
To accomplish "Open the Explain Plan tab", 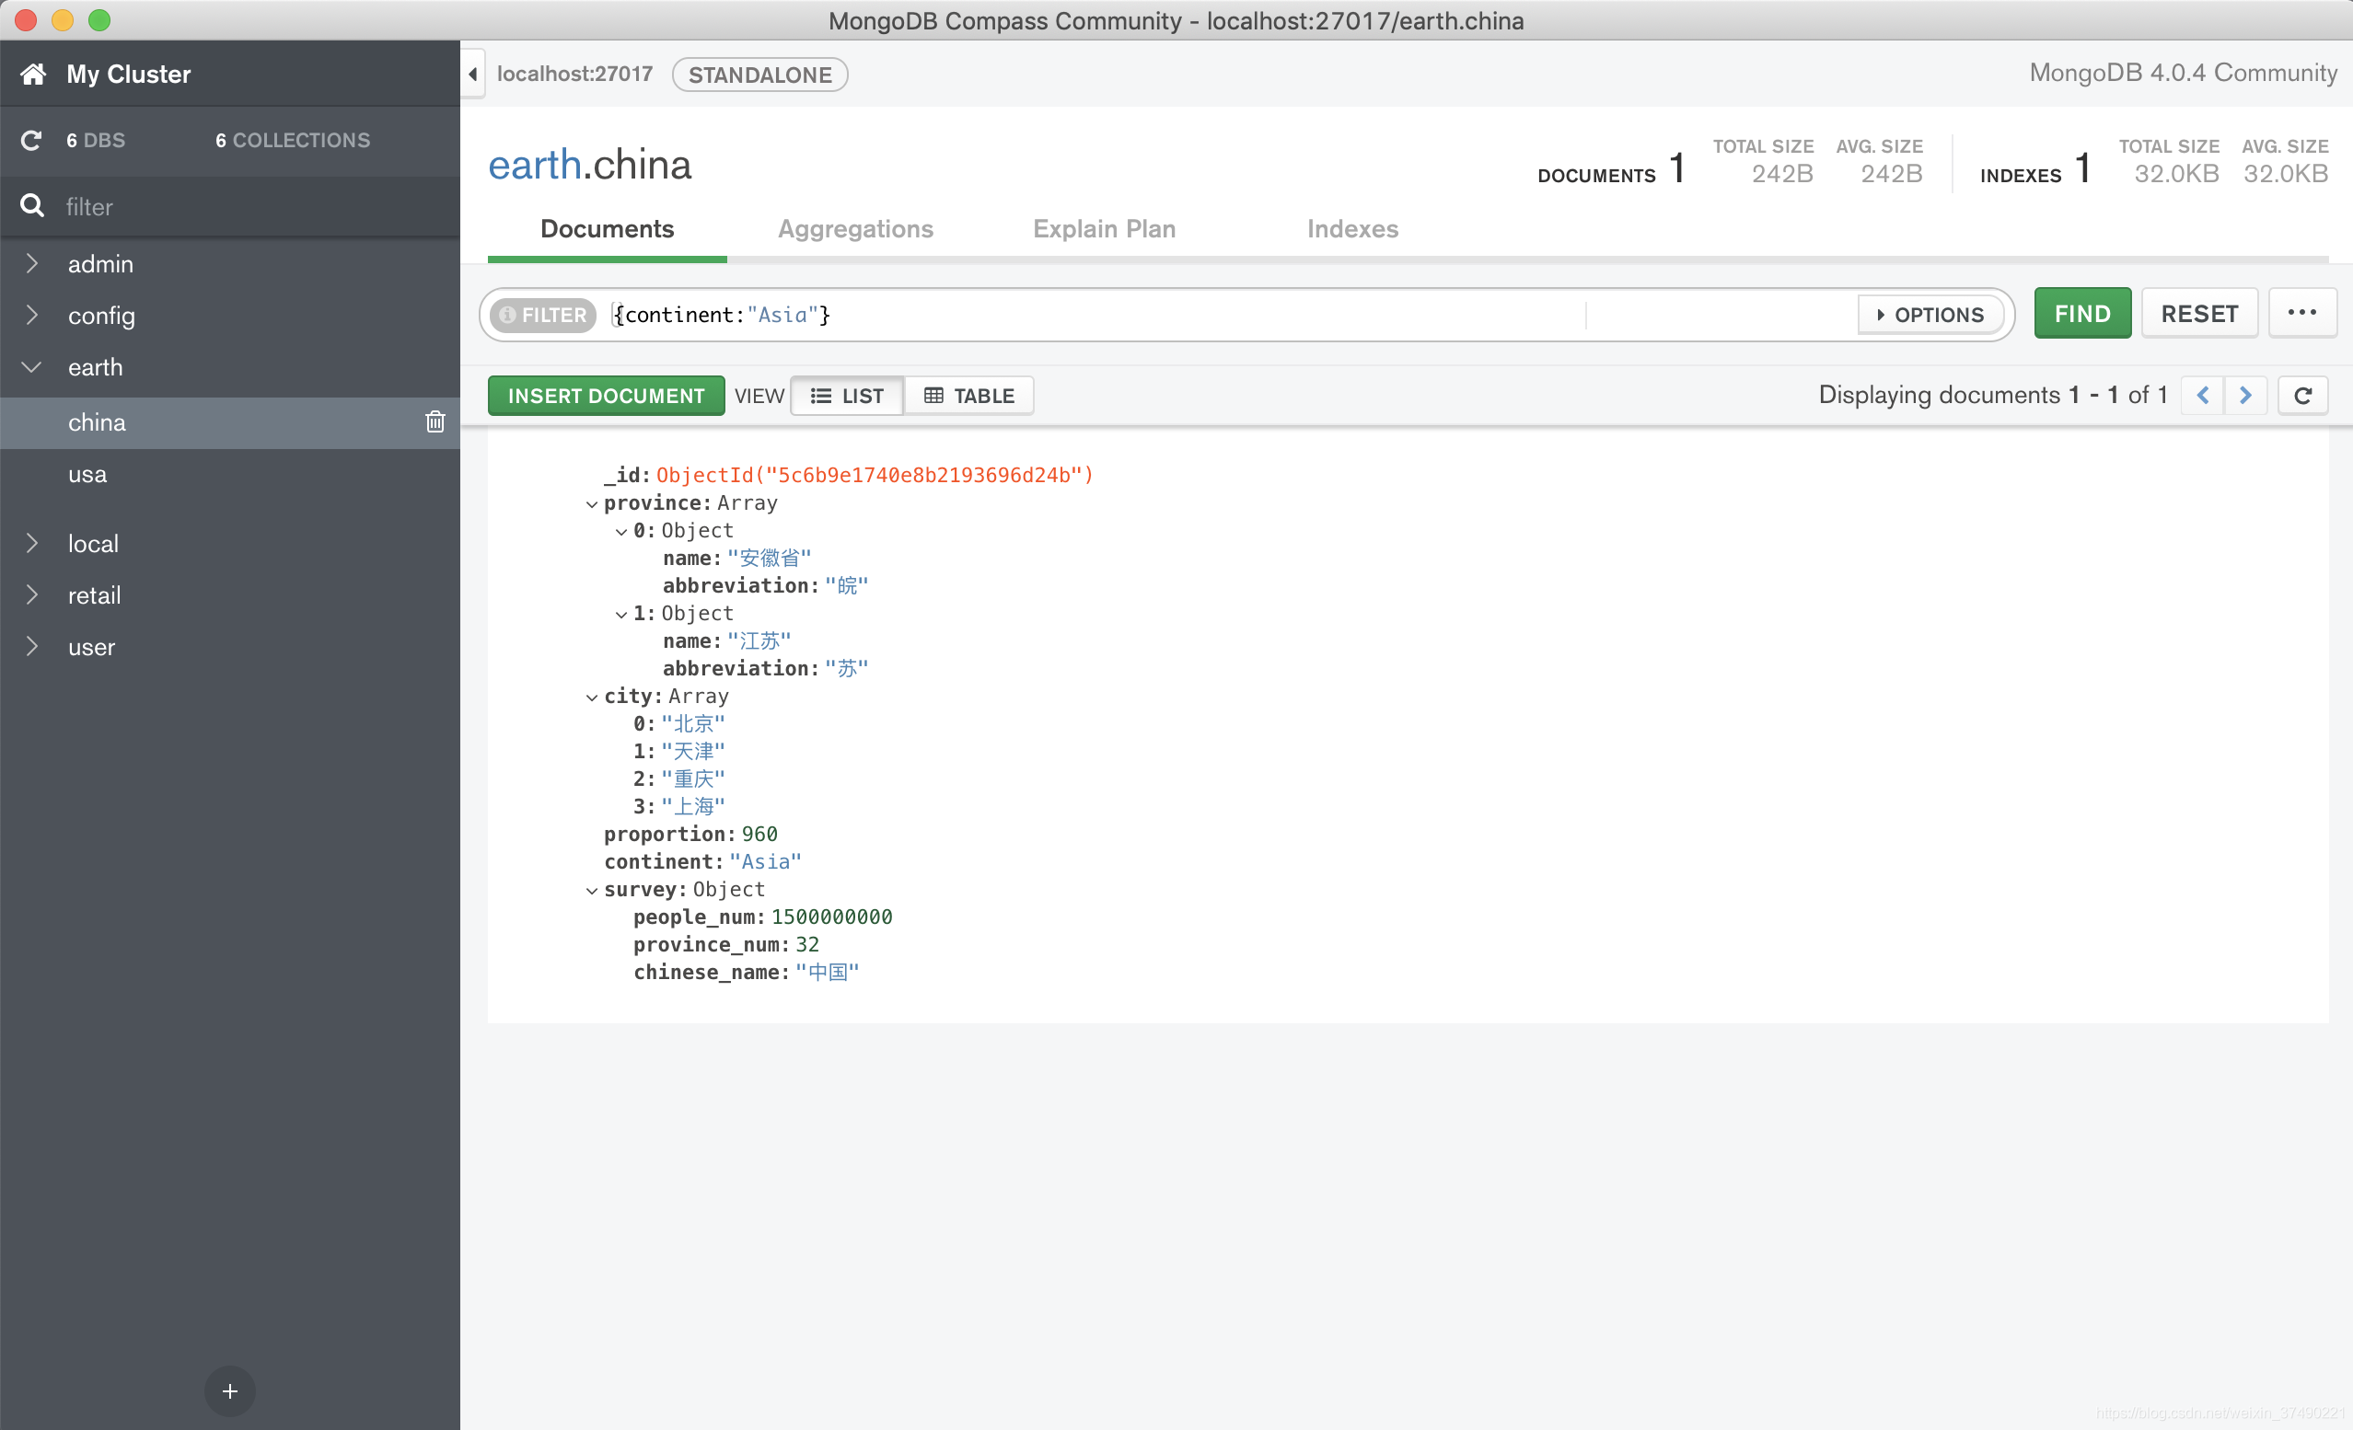I will (1104, 229).
